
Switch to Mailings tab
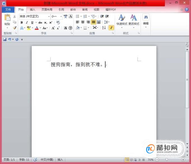click(73, 10)
